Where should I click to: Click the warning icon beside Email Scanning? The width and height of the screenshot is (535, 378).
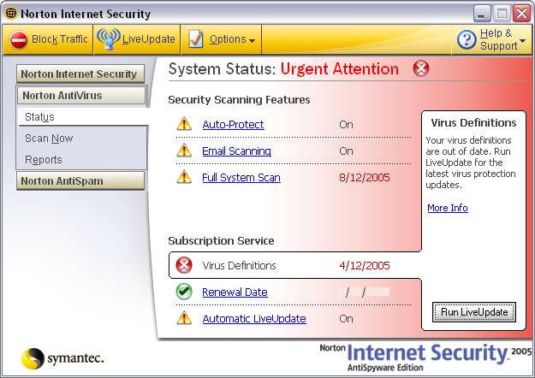[184, 151]
